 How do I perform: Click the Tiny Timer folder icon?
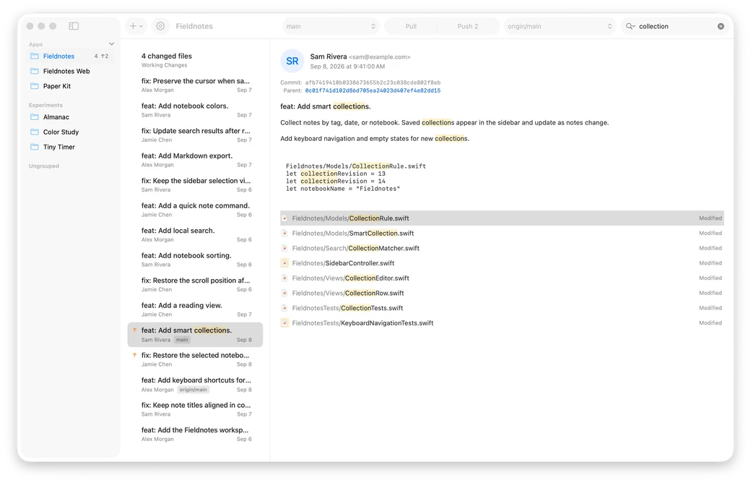coord(35,147)
